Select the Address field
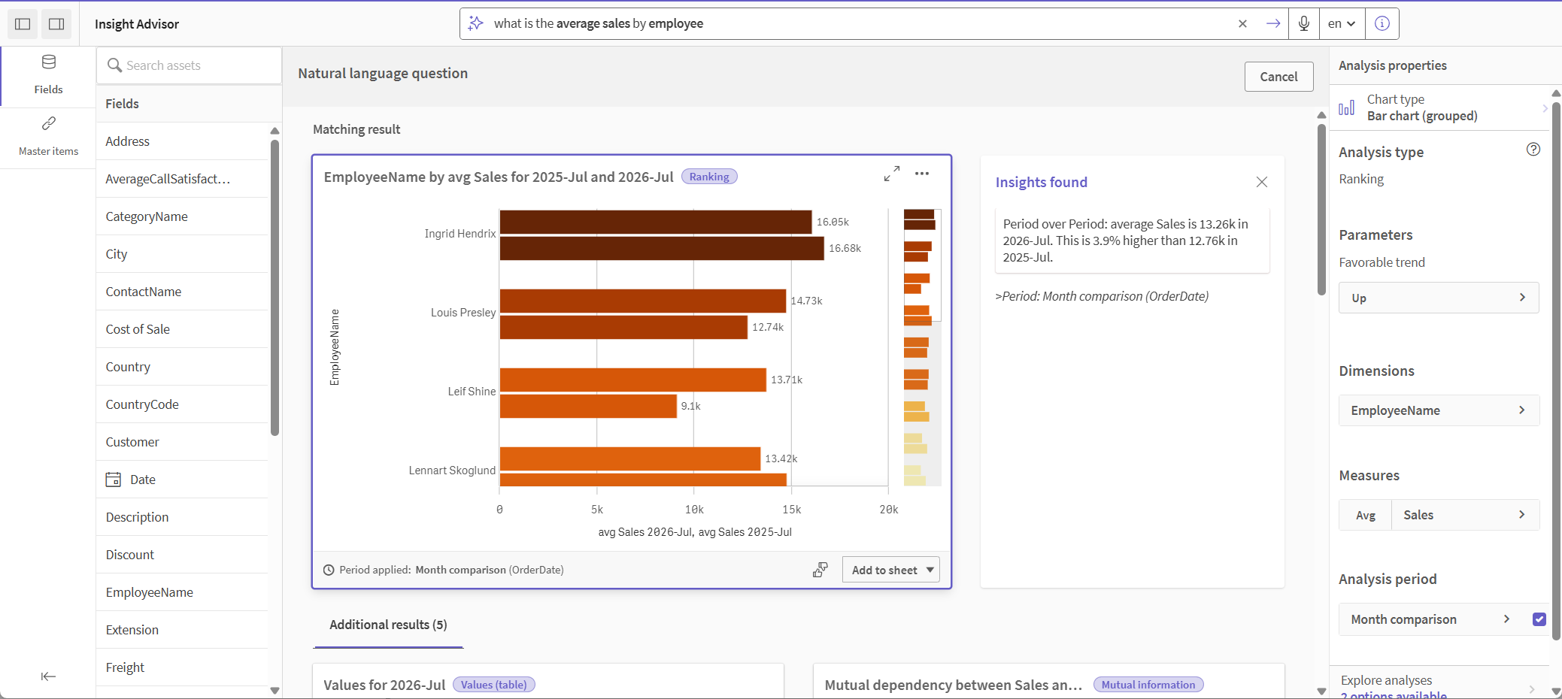The width and height of the screenshot is (1562, 699). coord(182,141)
